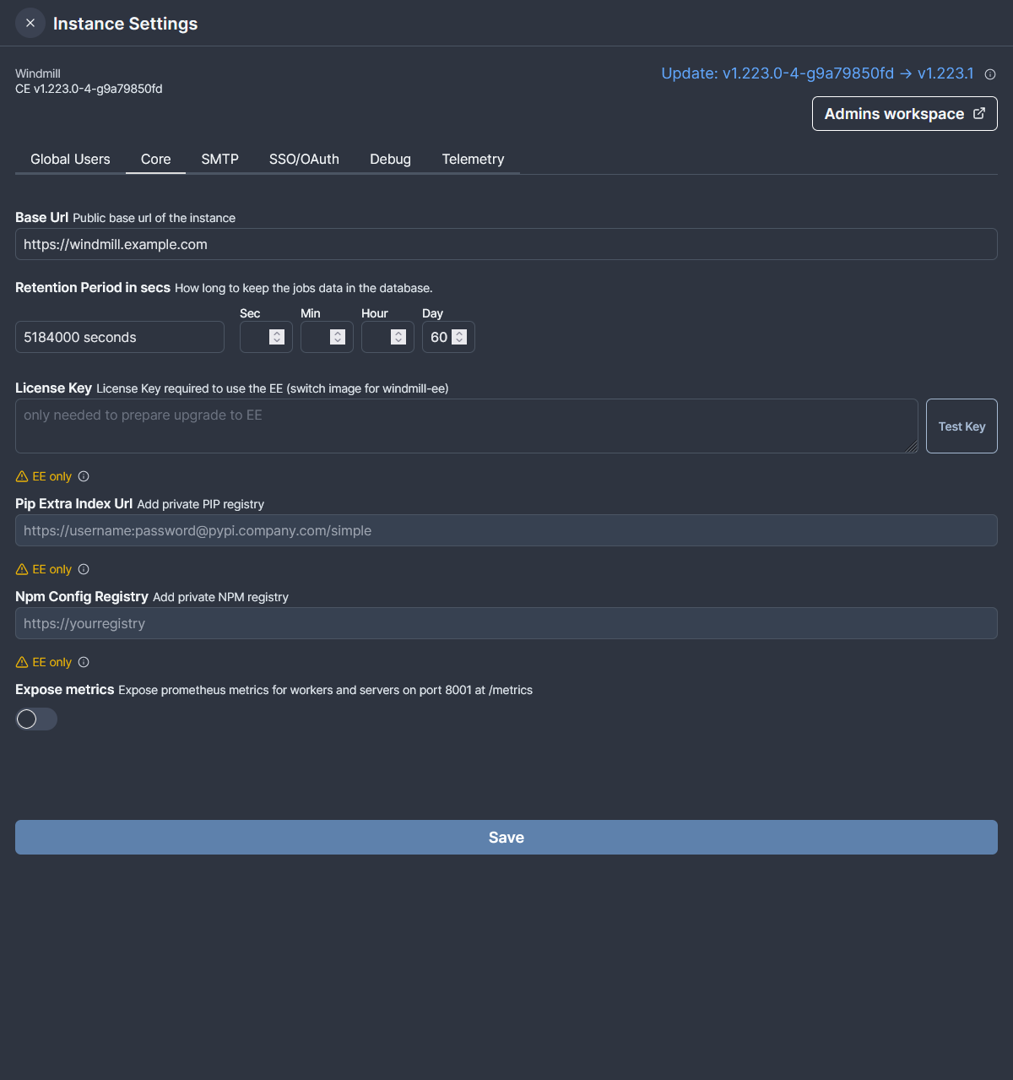Switch to the Global Users tab
This screenshot has height=1080, width=1013.
(x=70, y=159)
